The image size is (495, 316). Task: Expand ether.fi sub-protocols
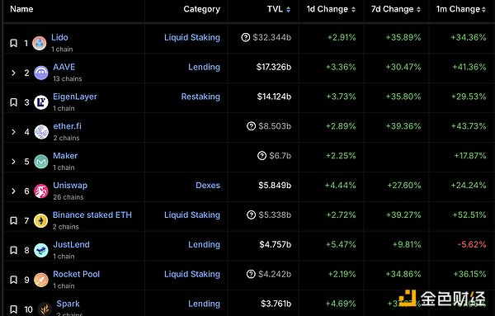tap(13, 132)
